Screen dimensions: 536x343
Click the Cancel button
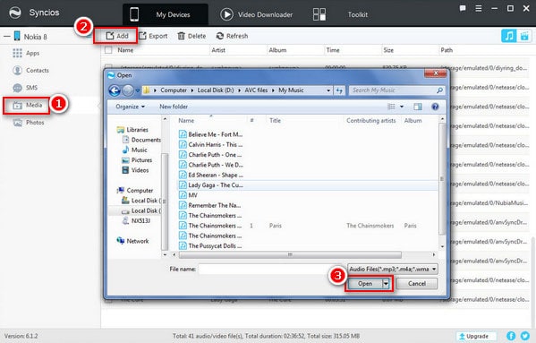(x=417, y=284)
